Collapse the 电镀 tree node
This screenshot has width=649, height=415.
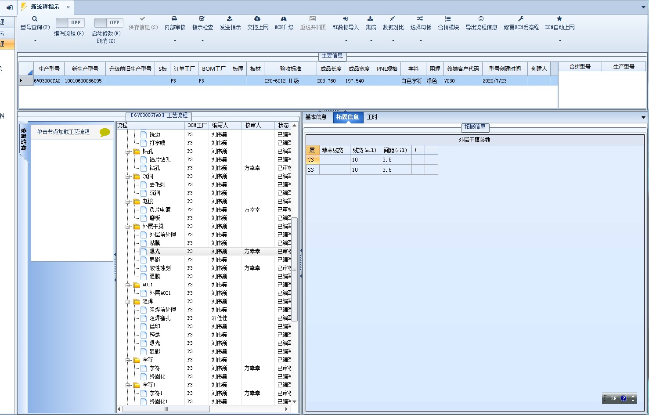coord(128,202)
